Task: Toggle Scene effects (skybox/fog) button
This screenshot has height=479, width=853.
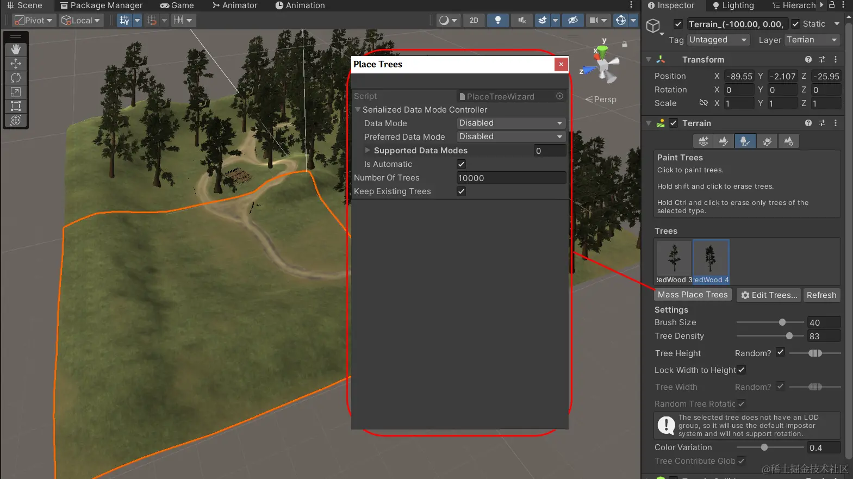Action: point(543,20)
